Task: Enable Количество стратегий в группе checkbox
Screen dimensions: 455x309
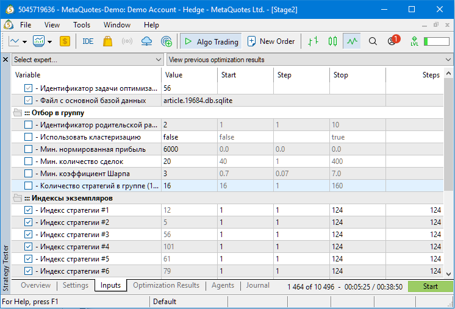Action: (x=28, y=185)
